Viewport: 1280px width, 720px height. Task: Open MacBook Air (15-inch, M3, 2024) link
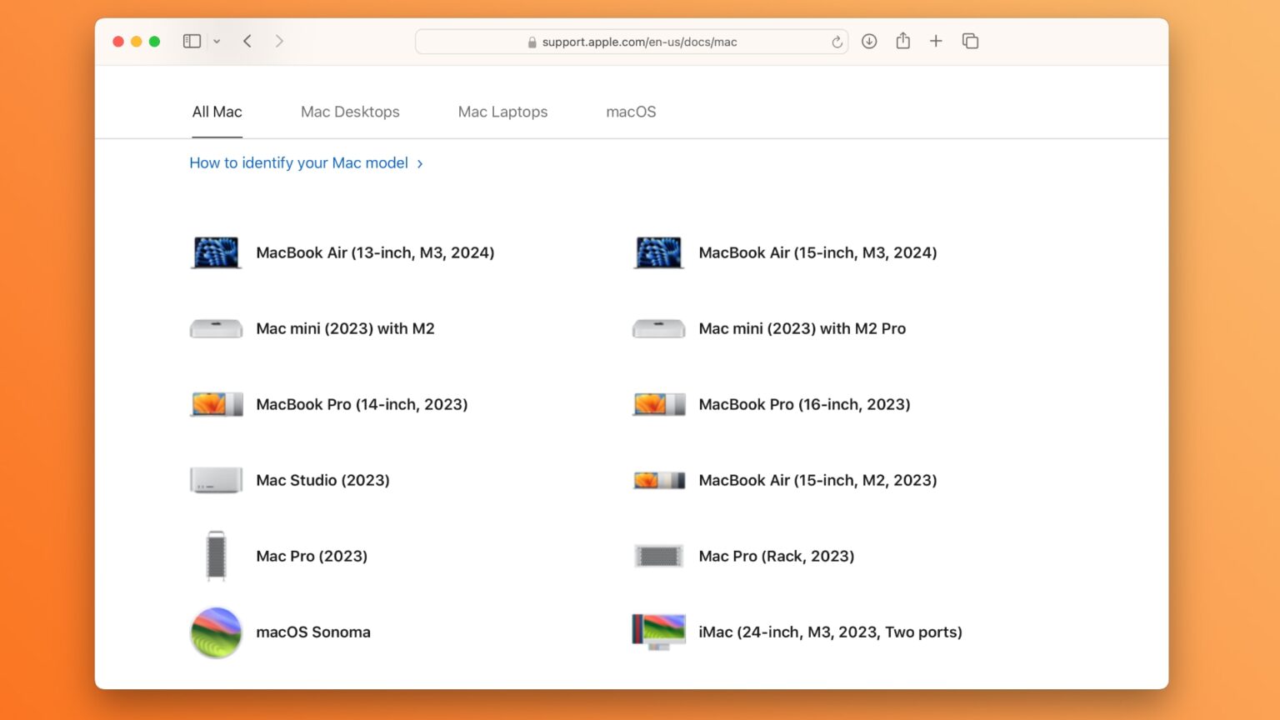tap(817, 252)
